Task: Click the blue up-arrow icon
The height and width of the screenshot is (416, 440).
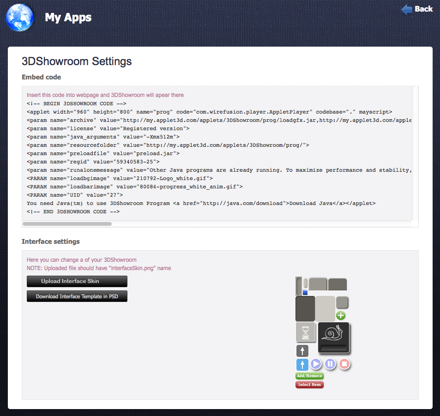Action: [302, 364]
